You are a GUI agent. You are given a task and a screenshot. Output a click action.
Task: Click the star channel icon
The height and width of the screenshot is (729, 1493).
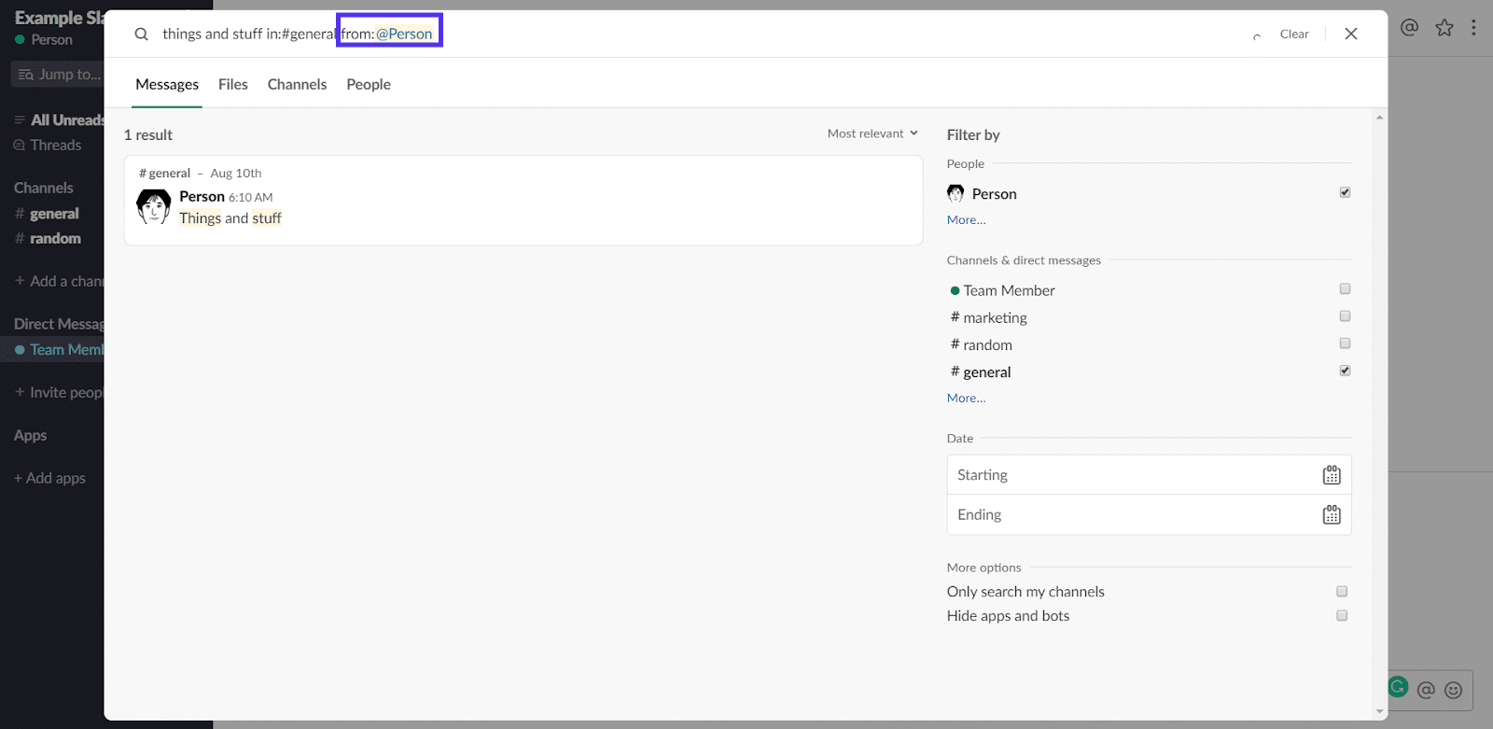coord(1444,28)
